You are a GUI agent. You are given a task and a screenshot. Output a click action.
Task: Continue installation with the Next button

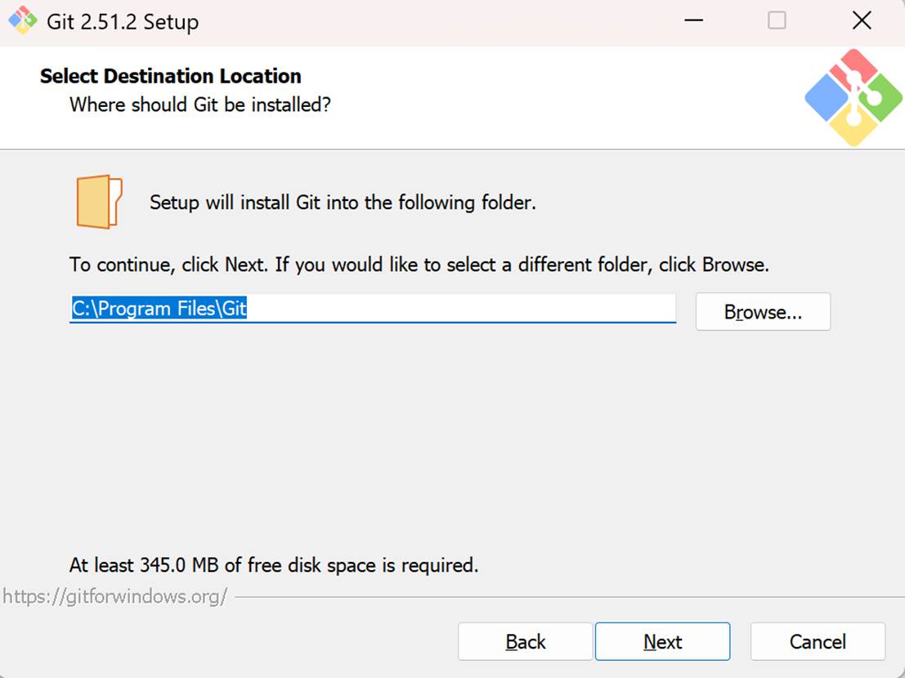click(662, 641)
